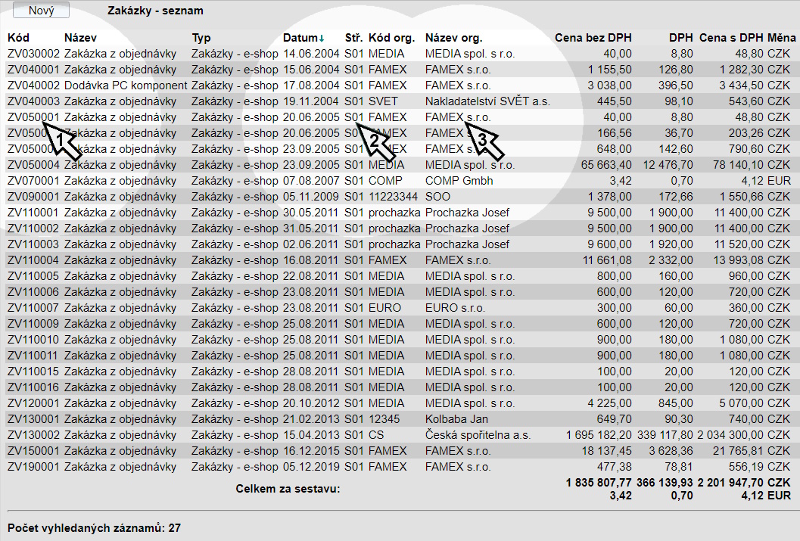The width and height of the screenshot is (800, 541).
Task: Open order code ZV070001
Action: [33, 181]
